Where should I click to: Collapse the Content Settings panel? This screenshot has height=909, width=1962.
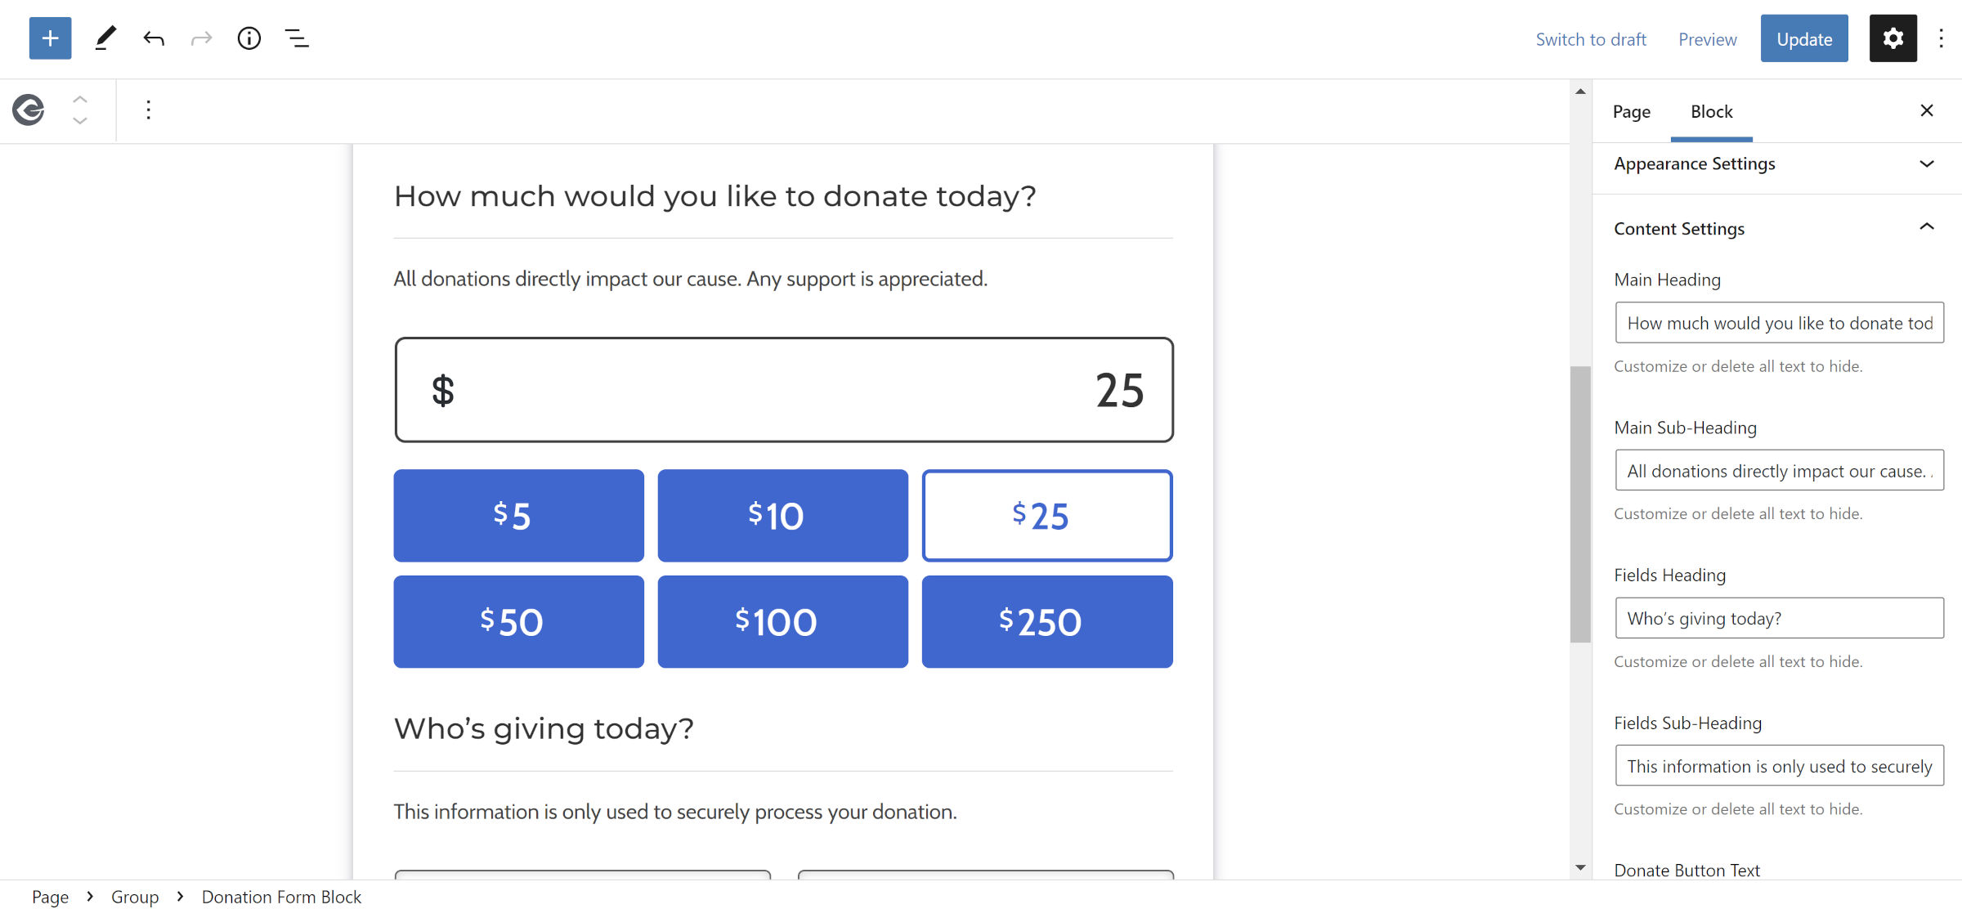pos(1774,229)
